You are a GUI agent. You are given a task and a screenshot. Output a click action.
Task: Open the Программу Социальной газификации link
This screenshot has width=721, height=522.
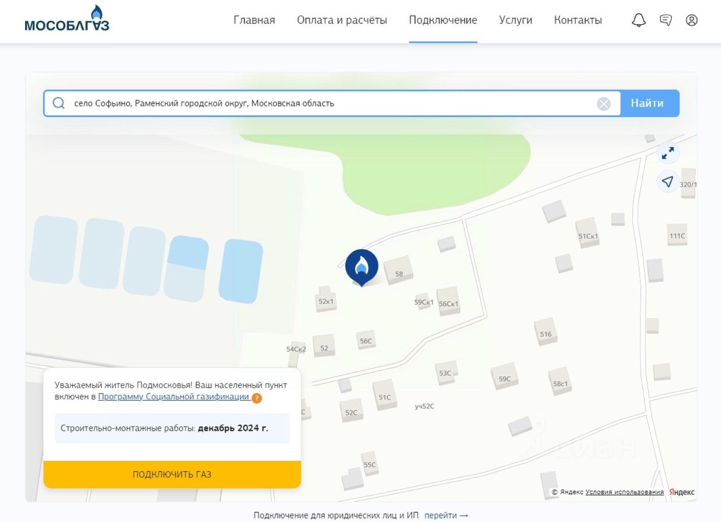[174, 397]
